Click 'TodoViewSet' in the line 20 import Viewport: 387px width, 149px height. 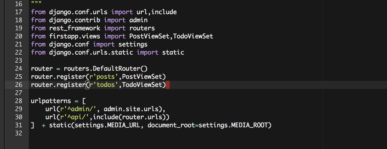tap(193, 36)
